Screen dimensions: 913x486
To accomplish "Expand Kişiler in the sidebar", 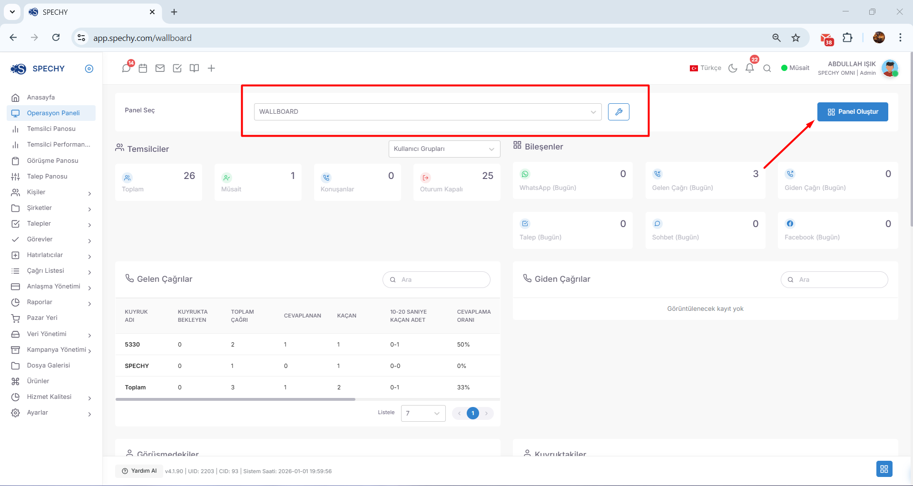I will pos(51,192).
